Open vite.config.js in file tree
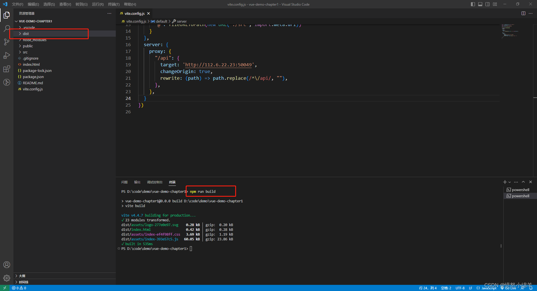This screenshot has width=537, height=291. coord(65,89)
